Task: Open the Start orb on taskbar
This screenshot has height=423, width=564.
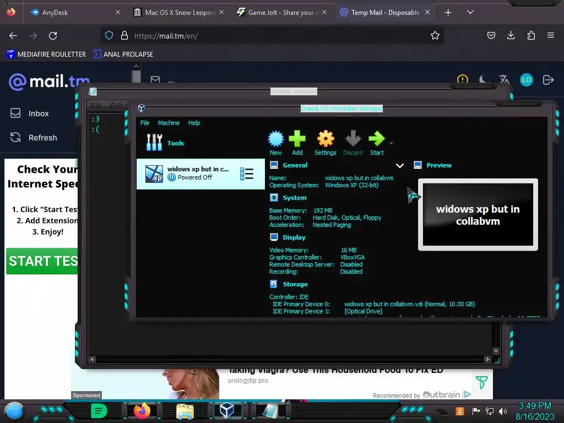Action: (14, 411)
